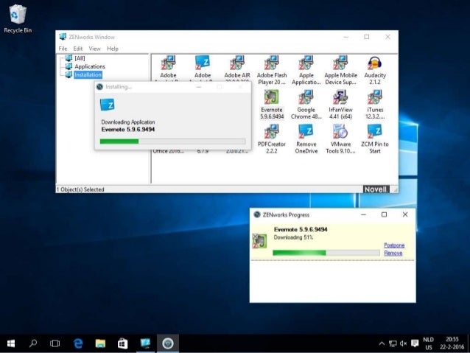Select the Google Chrome 48 icon
This screenshot has height=353, width=470.
[306, 105]
